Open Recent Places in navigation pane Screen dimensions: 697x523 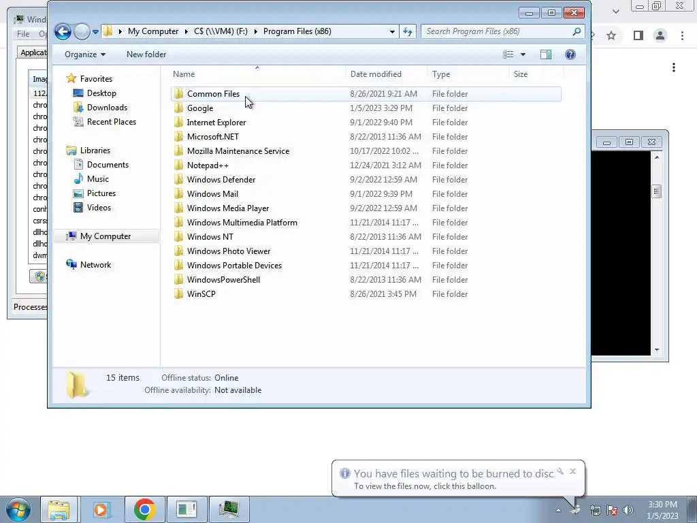click(111, 122)
